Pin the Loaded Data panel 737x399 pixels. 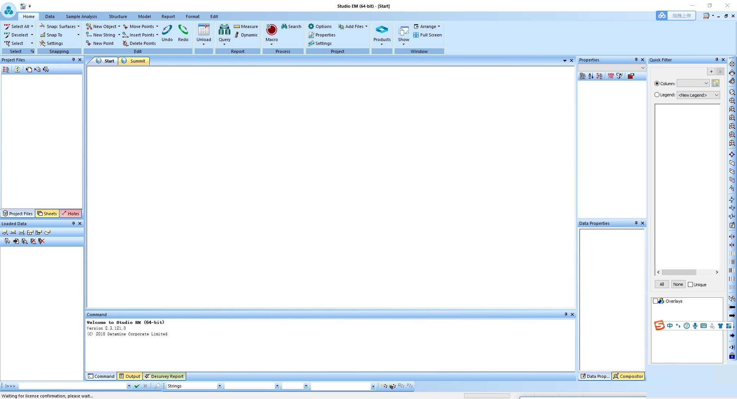(73, 223)
